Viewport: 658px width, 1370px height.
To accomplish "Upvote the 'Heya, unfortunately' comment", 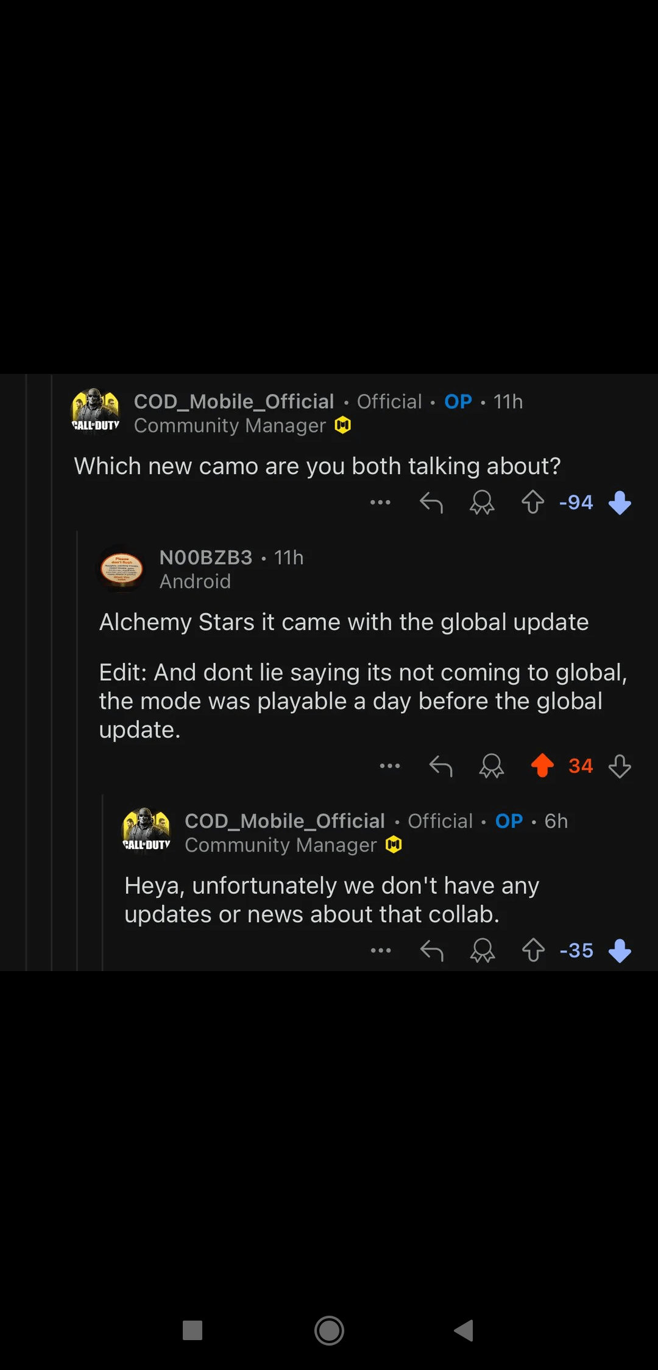I will [534, 950].
